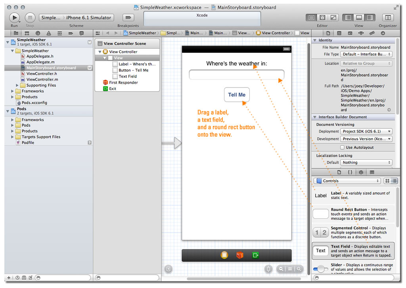Select Text Field in document outline
The height and width of the screenshot is (288, 406).
pos(128,76)
